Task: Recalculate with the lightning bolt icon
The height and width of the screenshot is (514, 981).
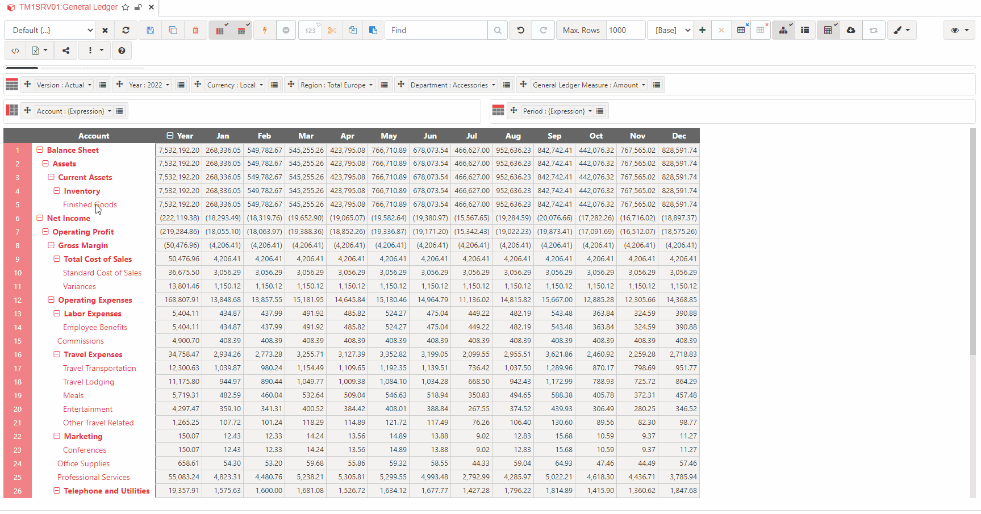Action: click(265, 30)
